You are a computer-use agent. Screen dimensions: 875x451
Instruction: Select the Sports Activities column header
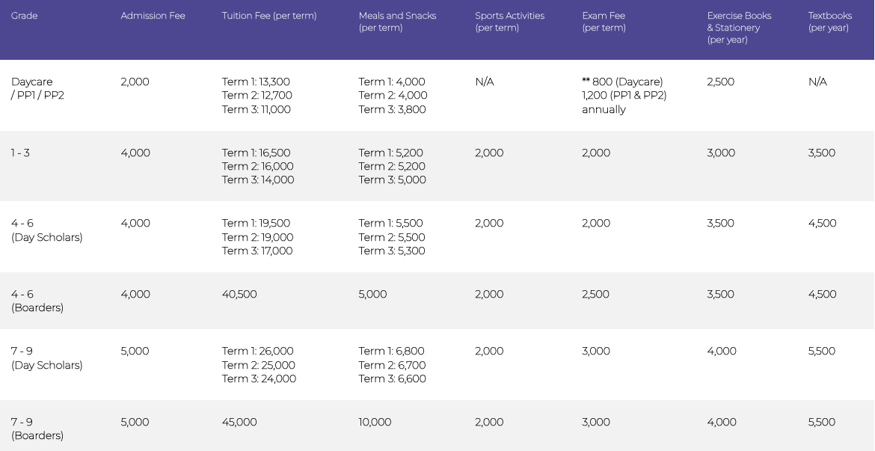point(509,21)
